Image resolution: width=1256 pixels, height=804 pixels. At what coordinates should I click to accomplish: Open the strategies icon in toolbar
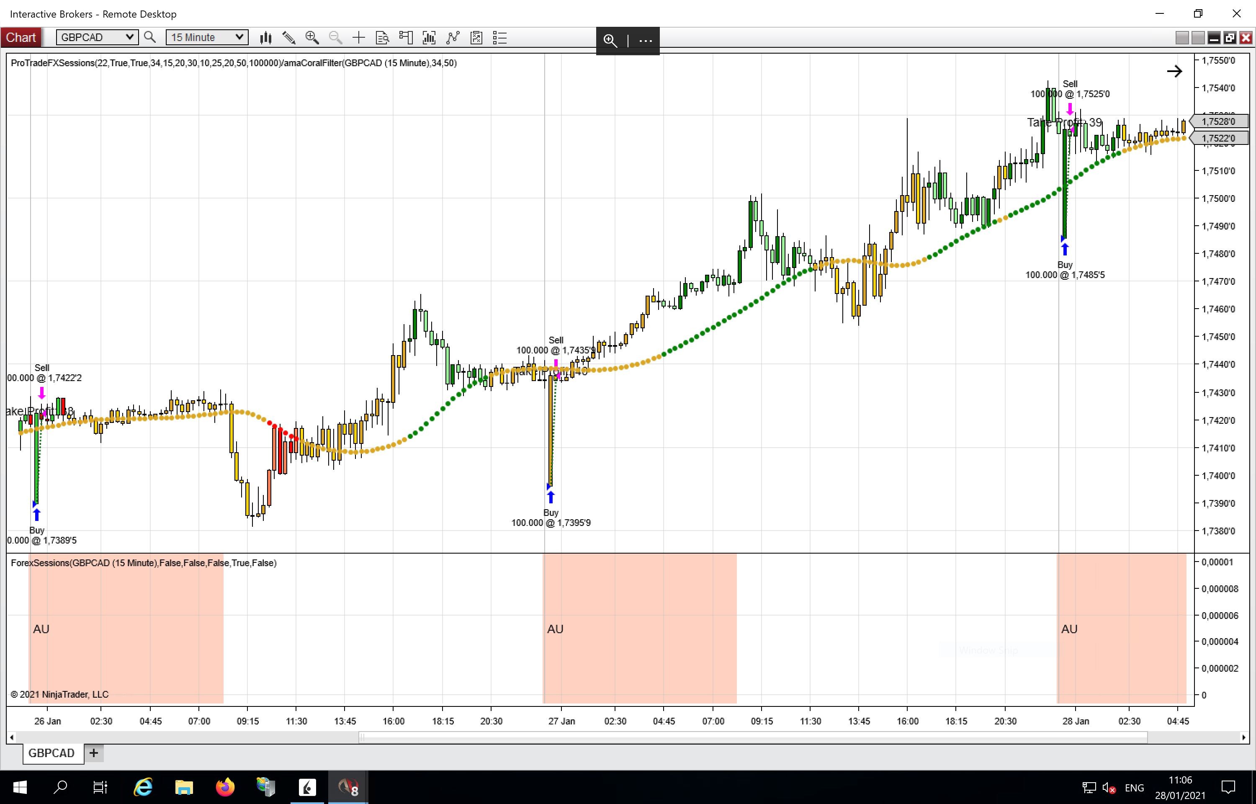coord(476,38)
